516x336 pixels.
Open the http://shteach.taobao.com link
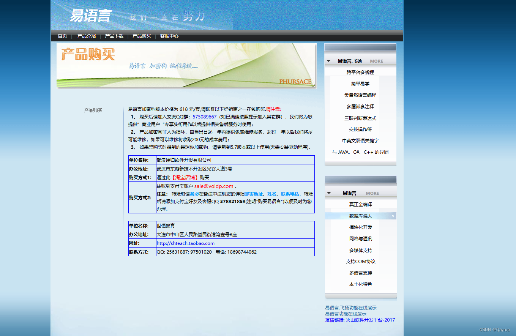pos(186,243)
